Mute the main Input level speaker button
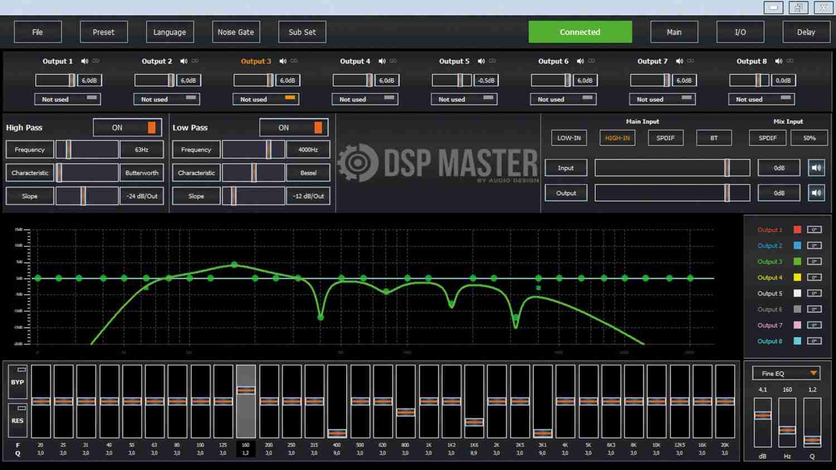Image resolution: width=836 pixels, height=470 pixels. pyautogui.click(x=816, y=168)
